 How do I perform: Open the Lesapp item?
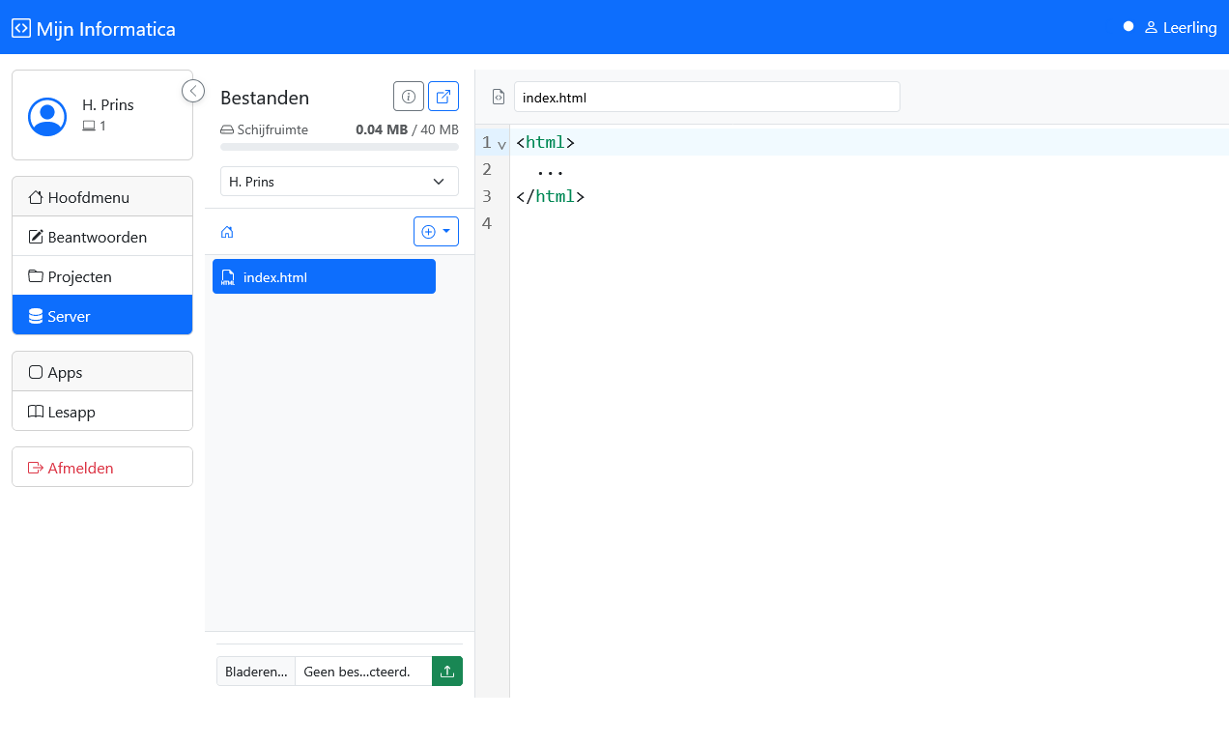[x=102, y=412]
